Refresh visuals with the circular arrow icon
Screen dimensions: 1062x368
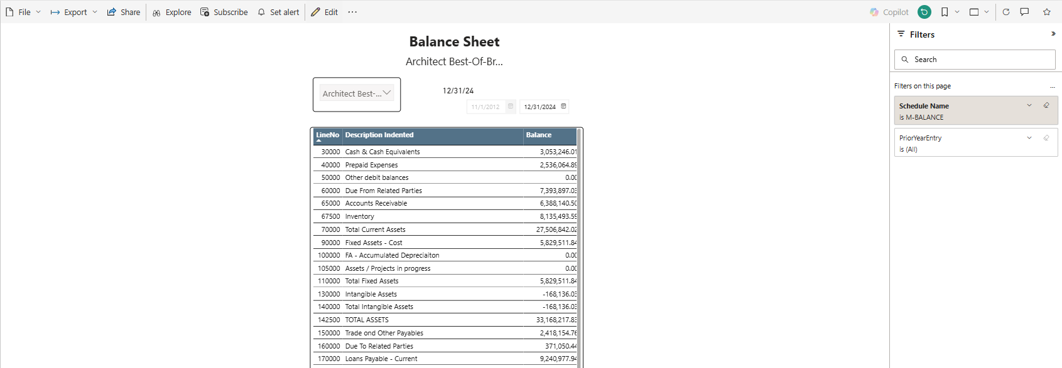[1006, 12]
